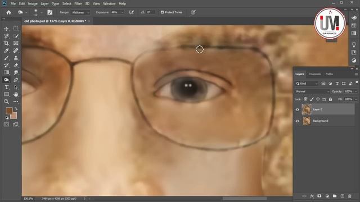Select the Pen tool
Viewport: 360px width, 202px height.
click(16, 80)
